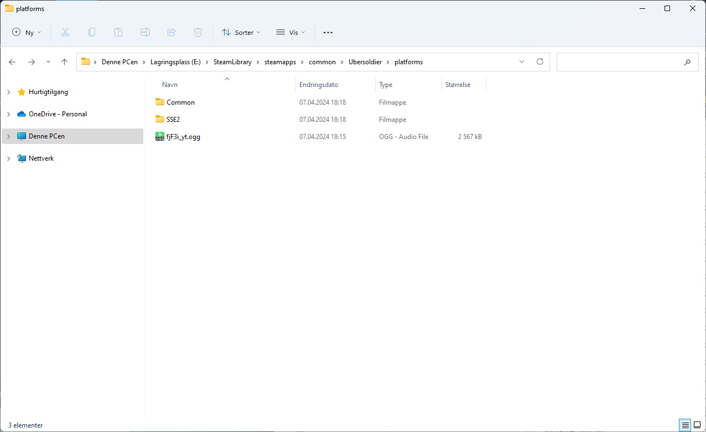The image size is (706, 432).
Task: Click the Rename icon in toolbar
Action: pos(145,33)
